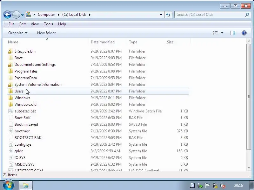
Task: Select the grldr file icon
Action: pyautogui.click(x=11, y=151)
